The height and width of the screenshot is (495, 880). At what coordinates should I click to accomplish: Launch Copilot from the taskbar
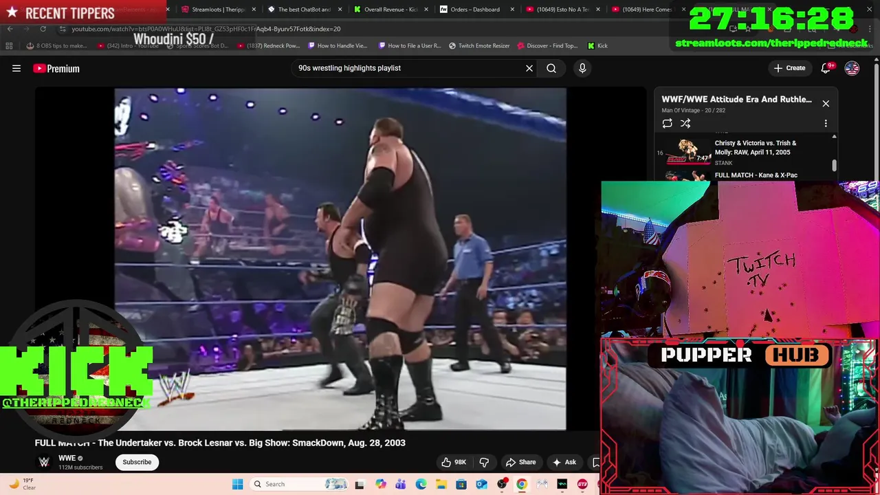point(381,484)
